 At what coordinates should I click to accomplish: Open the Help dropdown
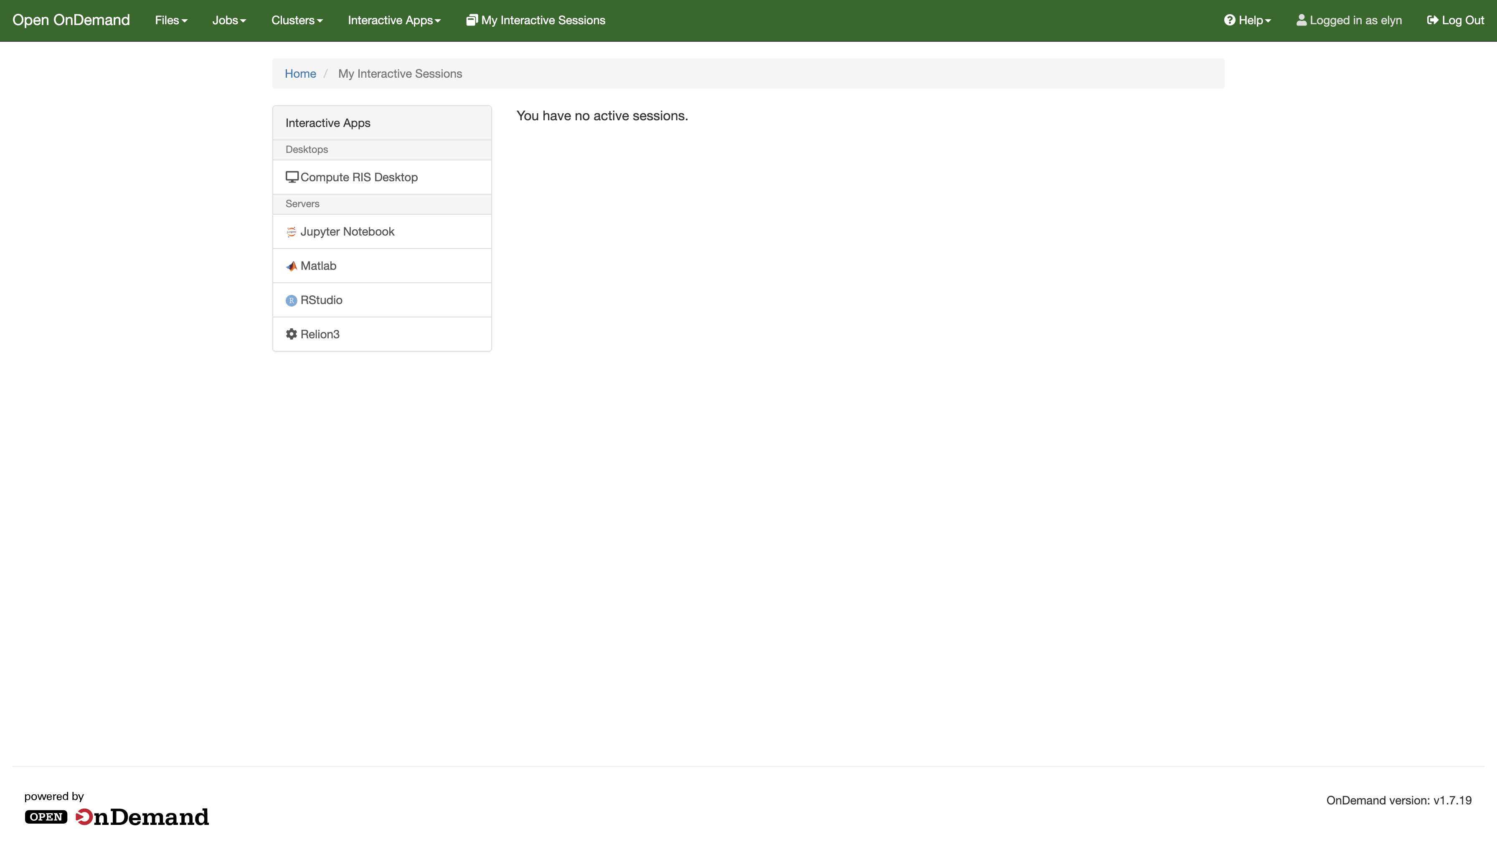coord(1248,20)
